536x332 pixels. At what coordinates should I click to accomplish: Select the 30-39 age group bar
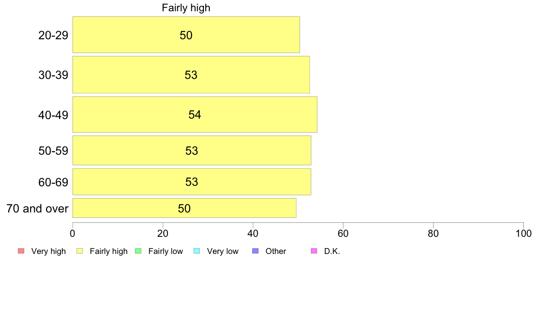click(x=191, y=74)
